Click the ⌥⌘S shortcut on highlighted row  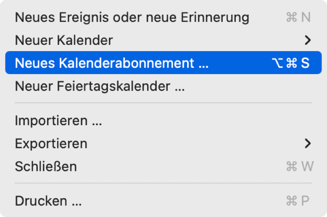pos(290,63)
